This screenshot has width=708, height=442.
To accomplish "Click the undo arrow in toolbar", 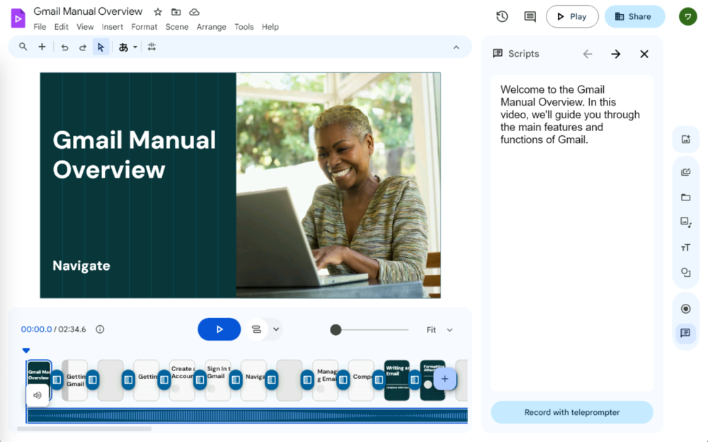I will coord(64,47).
